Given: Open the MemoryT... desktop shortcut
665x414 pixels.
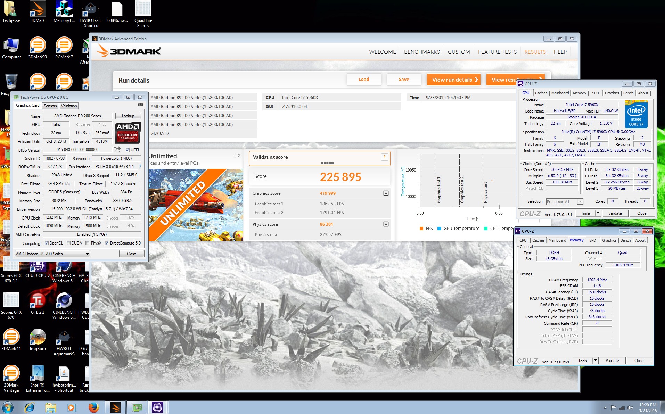Looking at the screenshot, I should 64,11.
